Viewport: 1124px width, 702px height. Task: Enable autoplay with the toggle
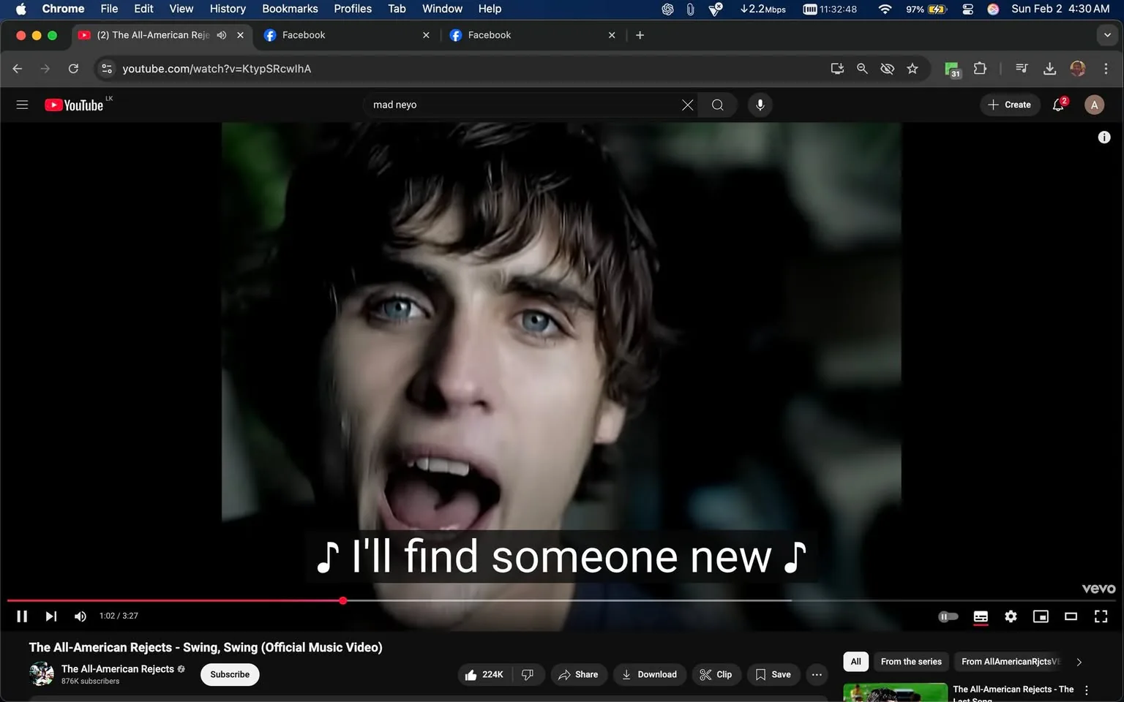(948, 616)
